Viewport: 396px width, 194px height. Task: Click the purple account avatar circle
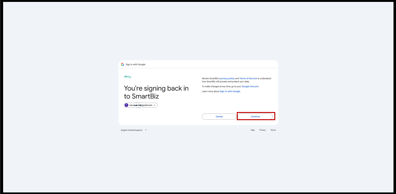tap(126, 105)
